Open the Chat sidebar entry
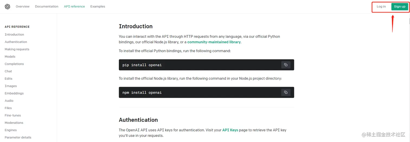Screen dimensions: 410x142 tap(8, 71)
